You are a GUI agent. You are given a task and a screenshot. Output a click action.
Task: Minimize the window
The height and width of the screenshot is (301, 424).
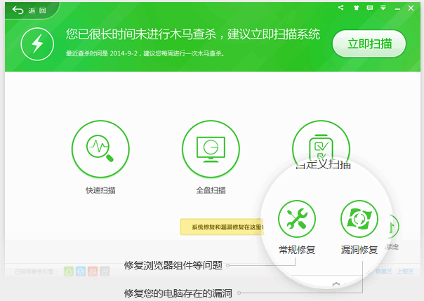pos(397,8)
